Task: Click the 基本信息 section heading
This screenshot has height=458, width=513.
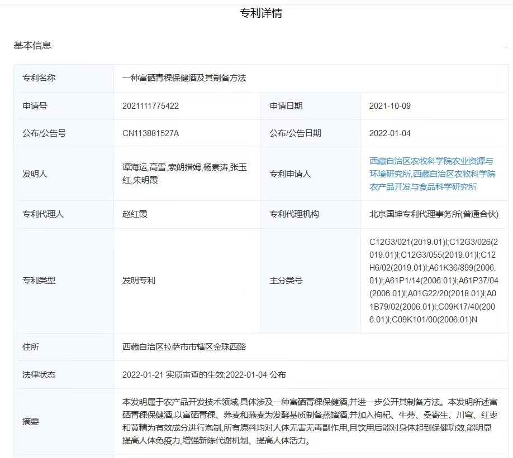Action: [x=32, y=45]
